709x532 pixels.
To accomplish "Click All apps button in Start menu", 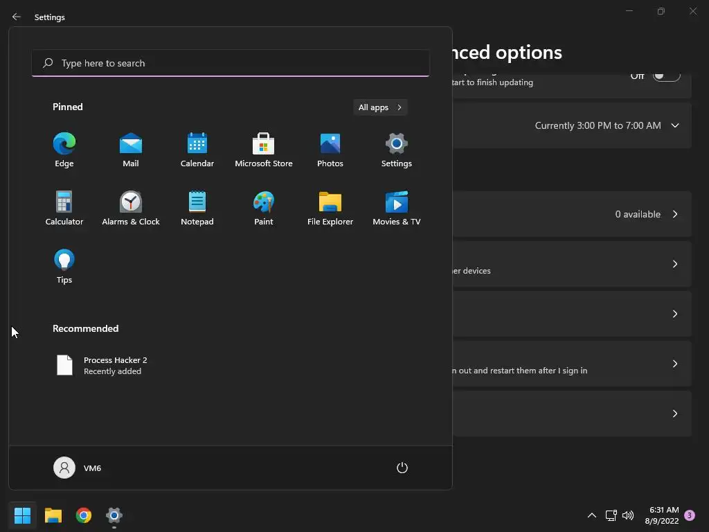I will coord(380,107).
